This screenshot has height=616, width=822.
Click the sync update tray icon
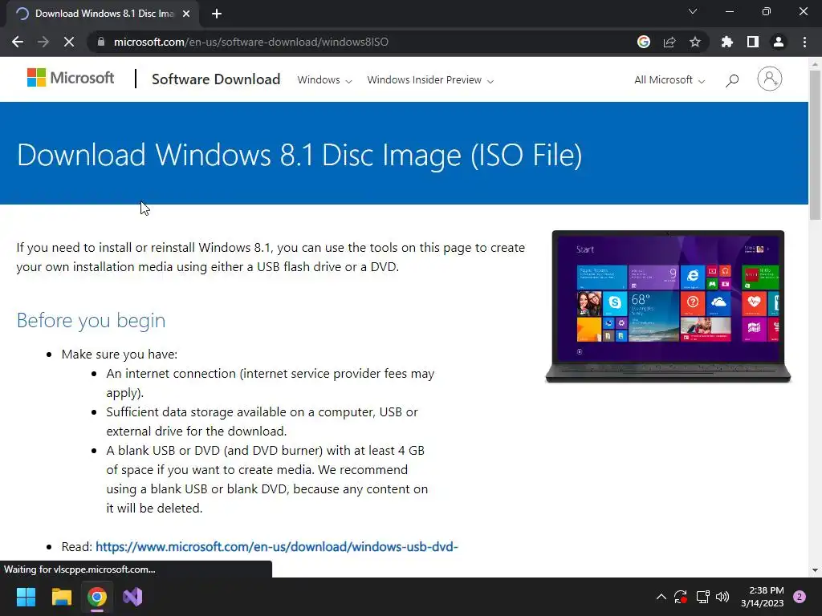(x=681, y=597)
